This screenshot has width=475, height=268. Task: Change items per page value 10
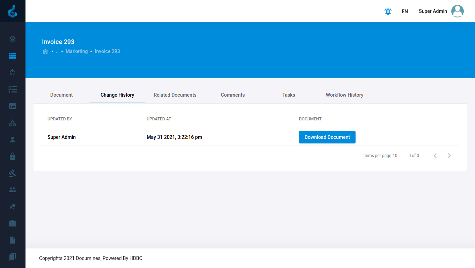(x=395, y=156)
